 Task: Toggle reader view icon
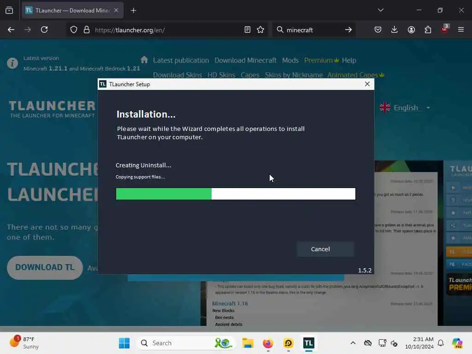[x=248, y=30]
